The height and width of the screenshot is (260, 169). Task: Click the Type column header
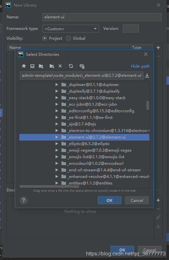(142, 47)
